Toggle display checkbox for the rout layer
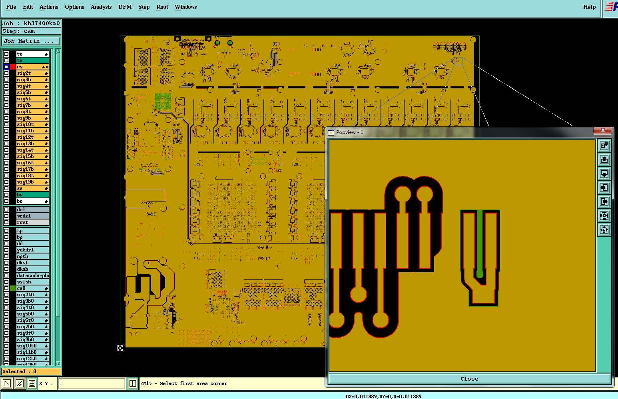 (x=6, y=222)
